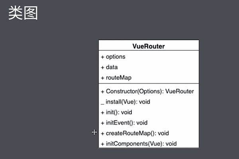Click the underscore marker before install

coord(102,104)
